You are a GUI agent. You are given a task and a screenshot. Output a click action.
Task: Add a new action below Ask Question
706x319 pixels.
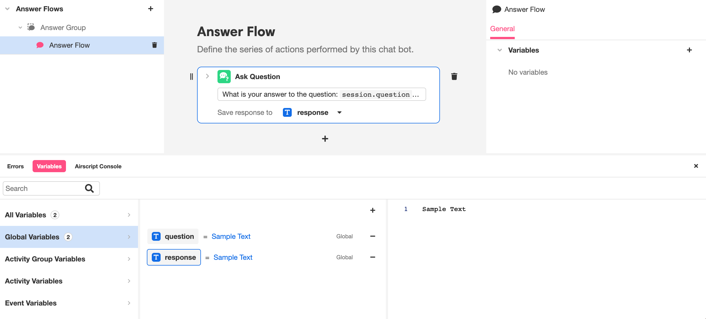[325, 139]
